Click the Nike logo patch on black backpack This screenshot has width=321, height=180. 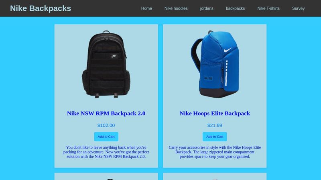pos(114,56)
